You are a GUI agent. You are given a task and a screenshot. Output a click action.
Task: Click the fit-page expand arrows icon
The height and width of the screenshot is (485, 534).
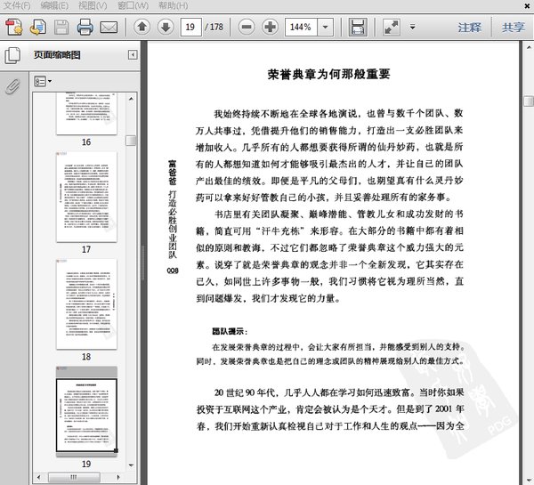tap(392, 27)
